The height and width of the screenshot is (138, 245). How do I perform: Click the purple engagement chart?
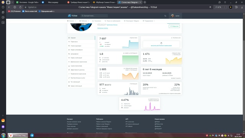coord(152,107)
